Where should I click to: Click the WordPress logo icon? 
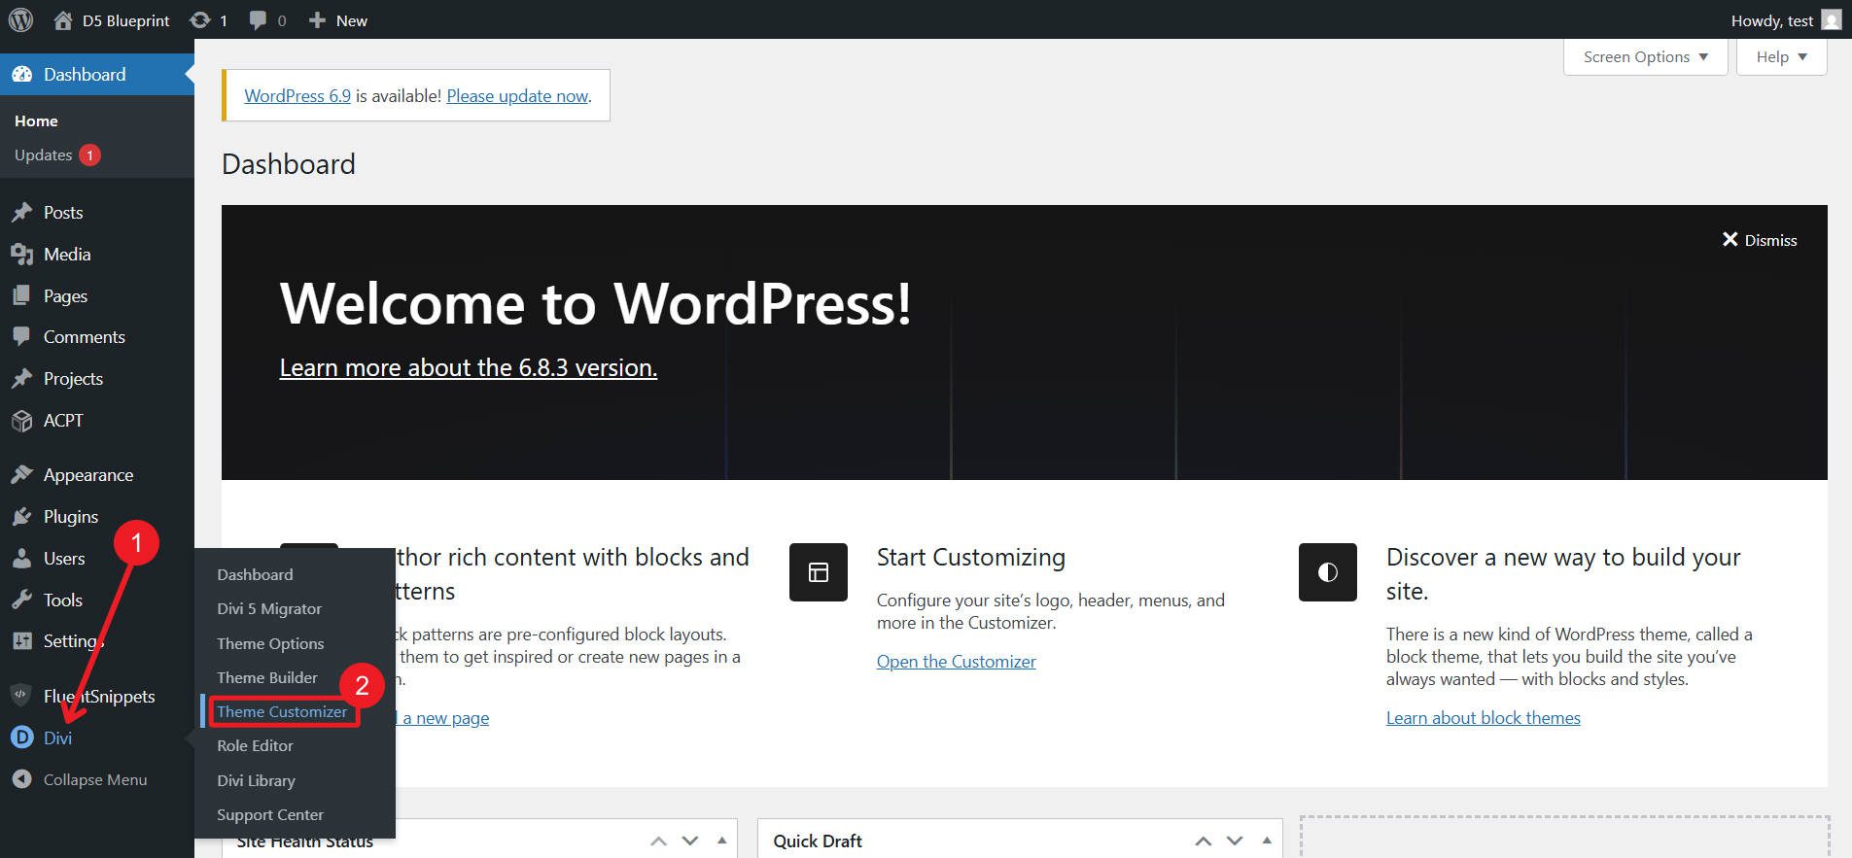pos(20,19)
